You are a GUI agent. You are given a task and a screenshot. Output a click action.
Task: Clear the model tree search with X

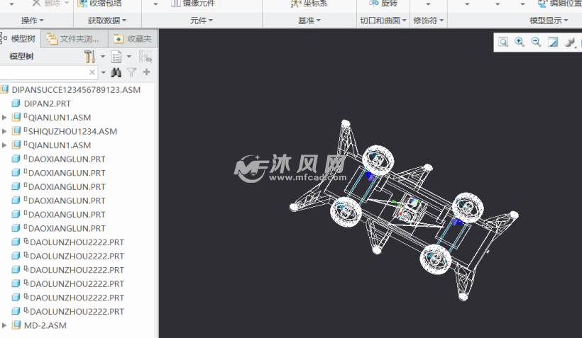pos(92,72)
